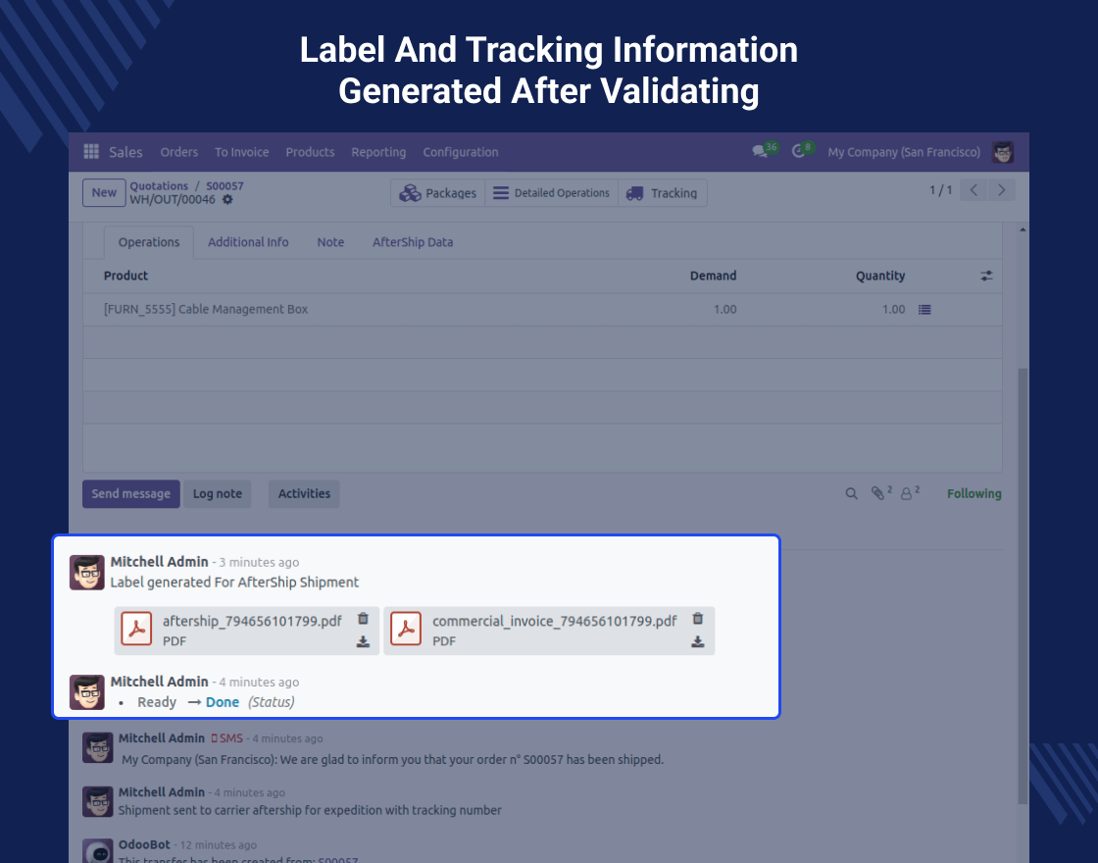1098x863 pixels.
Task: Search chatter messages magnifier icon
Action: (x=852, y=494)
